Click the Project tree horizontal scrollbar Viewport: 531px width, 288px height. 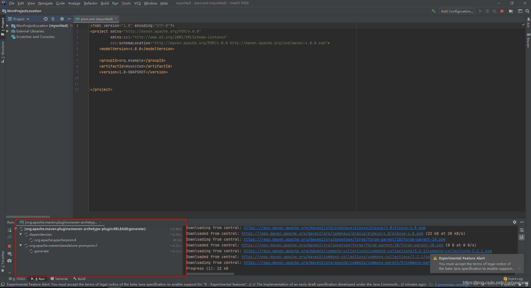click(x=28, y=217)
